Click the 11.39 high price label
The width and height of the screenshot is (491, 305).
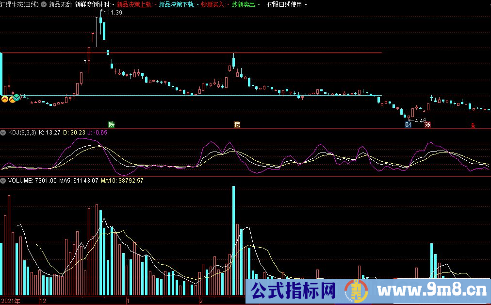point(115,13)
